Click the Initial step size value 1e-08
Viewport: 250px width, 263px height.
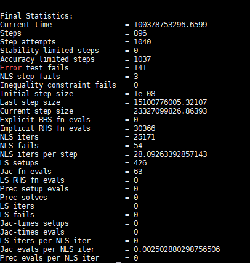pyautogui.click(x=145, y=94)
